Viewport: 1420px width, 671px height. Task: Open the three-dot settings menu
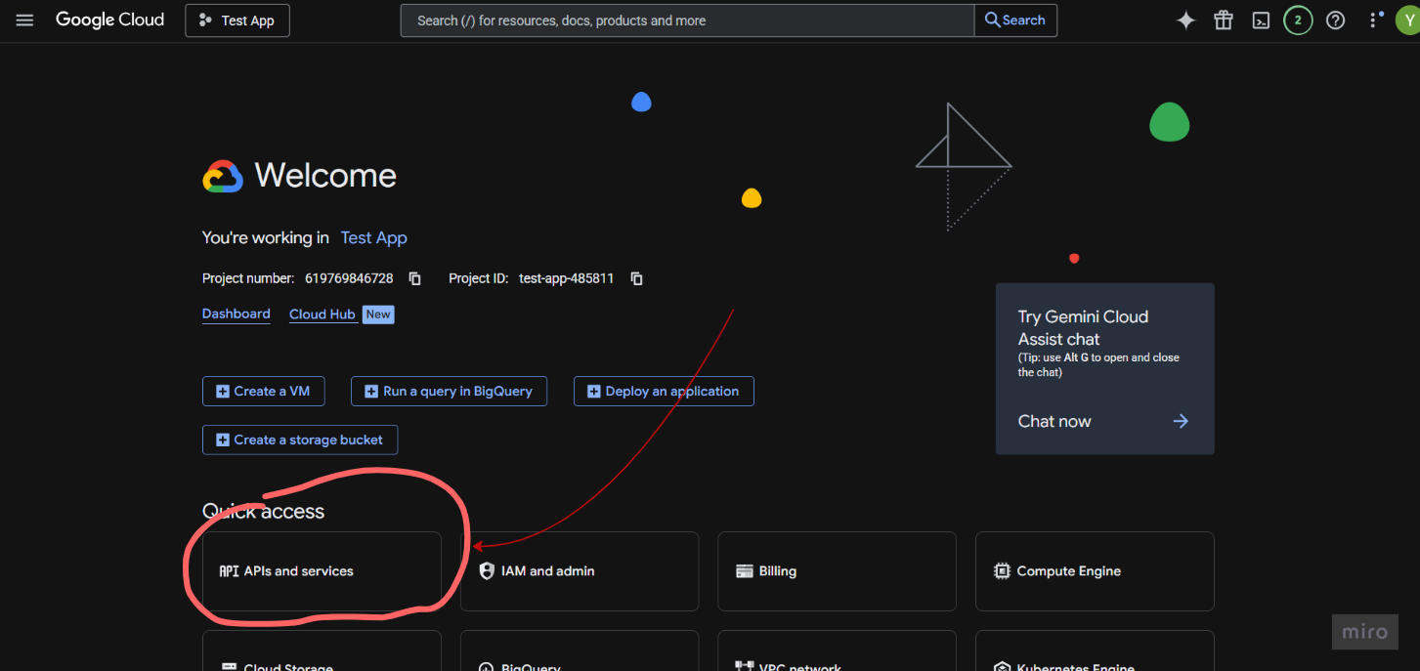pyautogui.click(x=1374, y=21)
